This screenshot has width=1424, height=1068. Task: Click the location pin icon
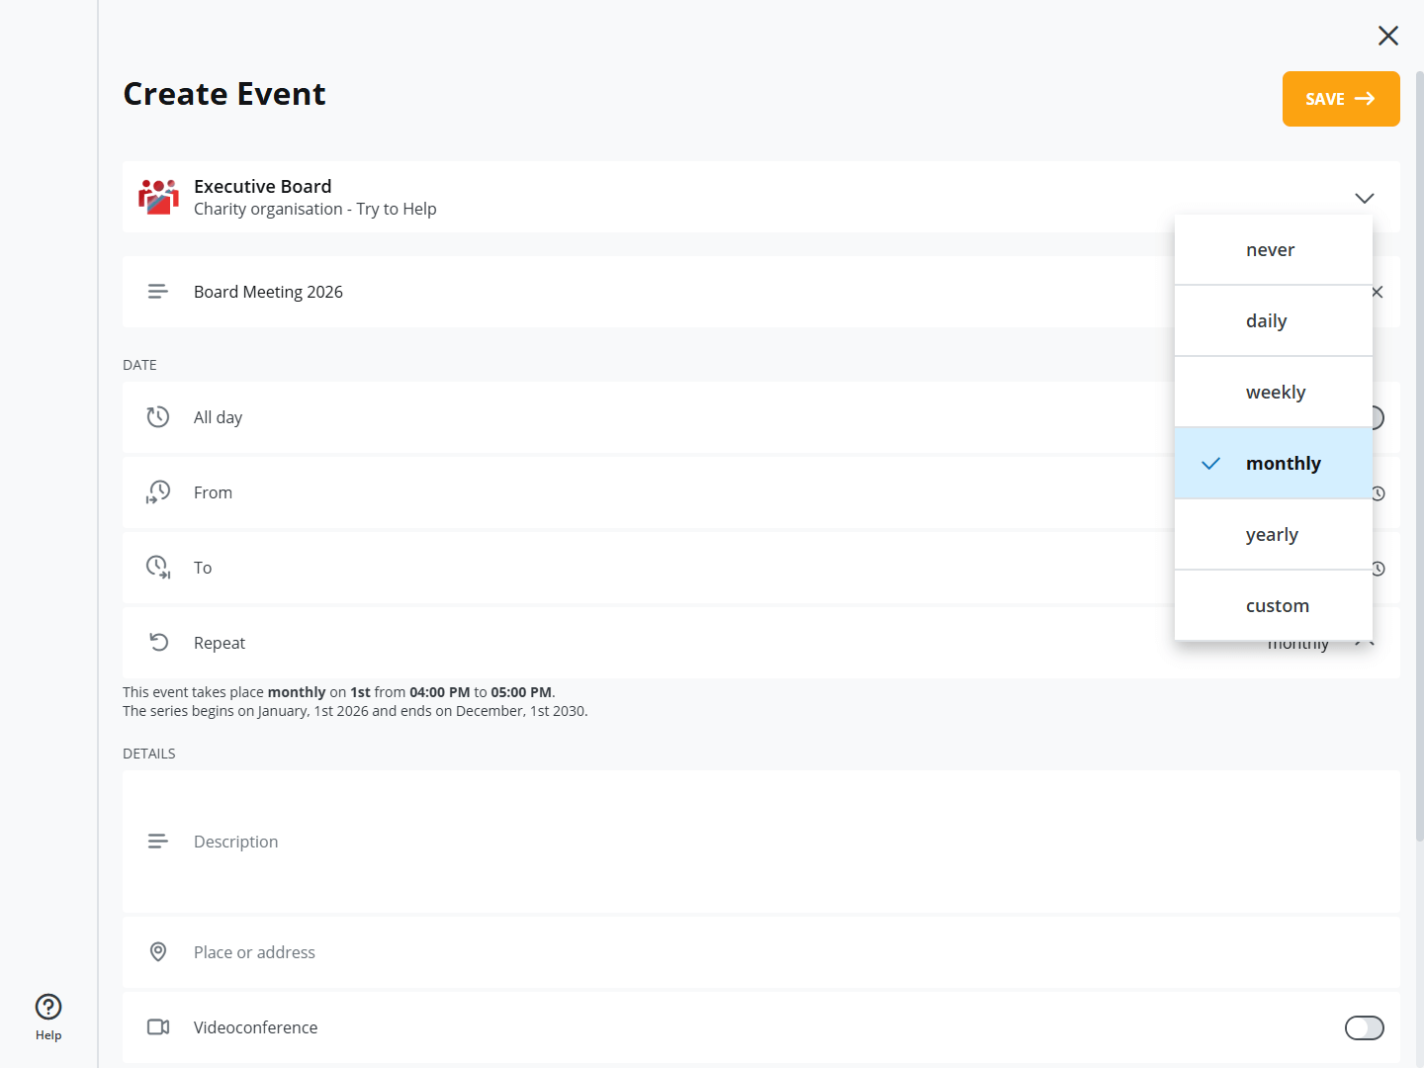point(158,952)
